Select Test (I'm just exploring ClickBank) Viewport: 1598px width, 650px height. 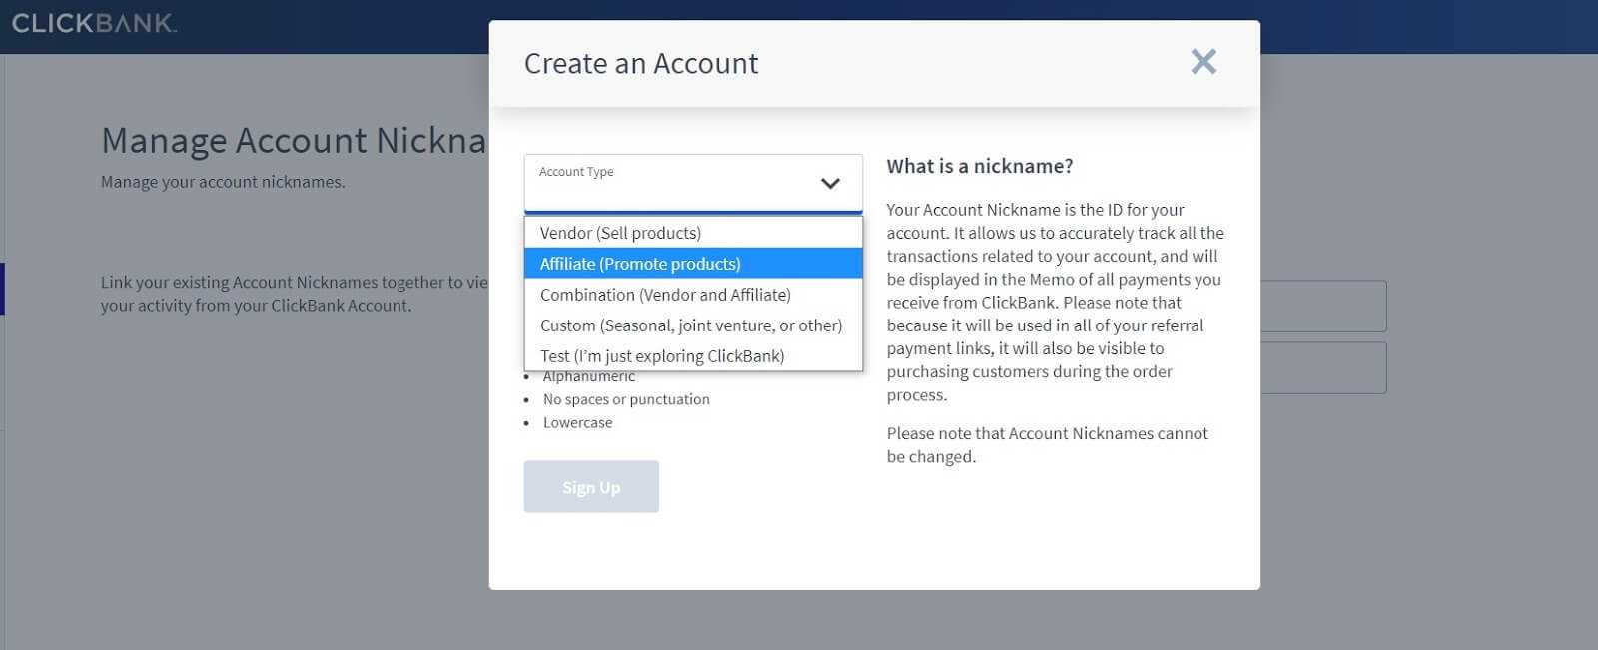click(693, 356)
